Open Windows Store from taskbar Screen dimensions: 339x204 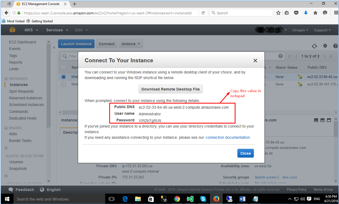(151, 199)
